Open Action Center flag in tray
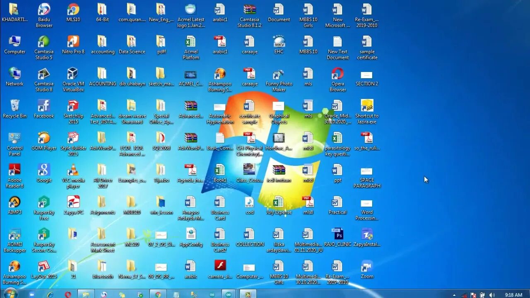This screenshot has width=530, height=298. pyautogui.click(x=473, y=295)
